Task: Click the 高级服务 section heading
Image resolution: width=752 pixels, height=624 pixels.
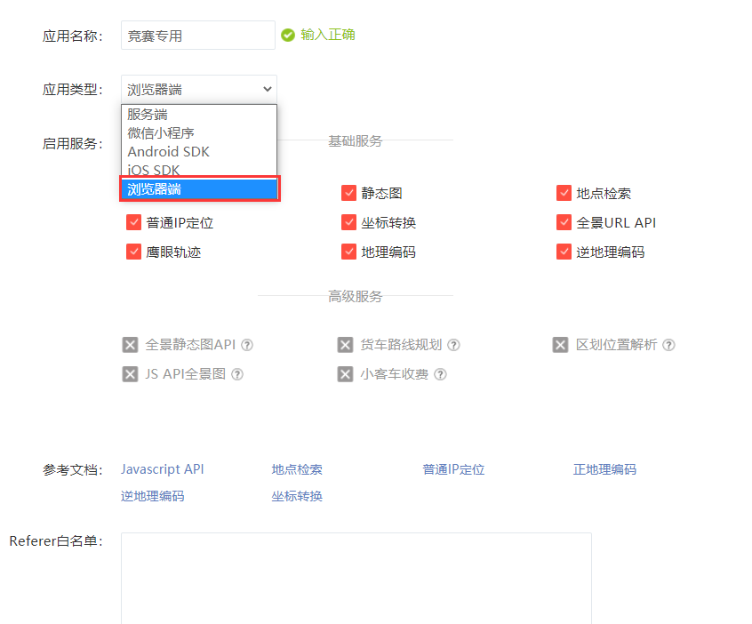Action: [356, 296]
